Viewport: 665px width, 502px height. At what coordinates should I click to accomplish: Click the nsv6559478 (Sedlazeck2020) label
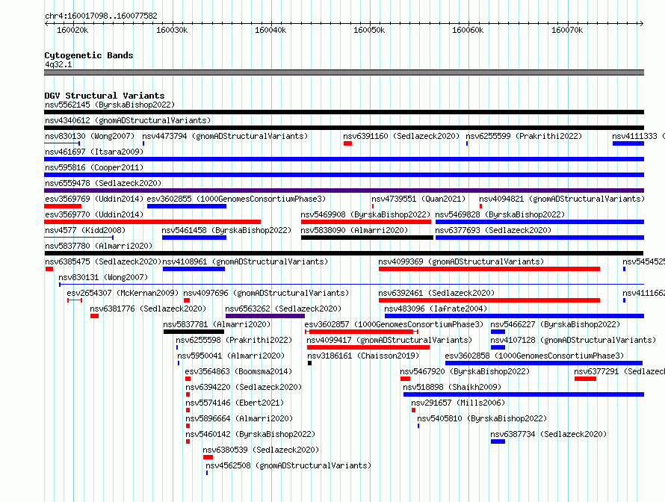pos(103,183)
